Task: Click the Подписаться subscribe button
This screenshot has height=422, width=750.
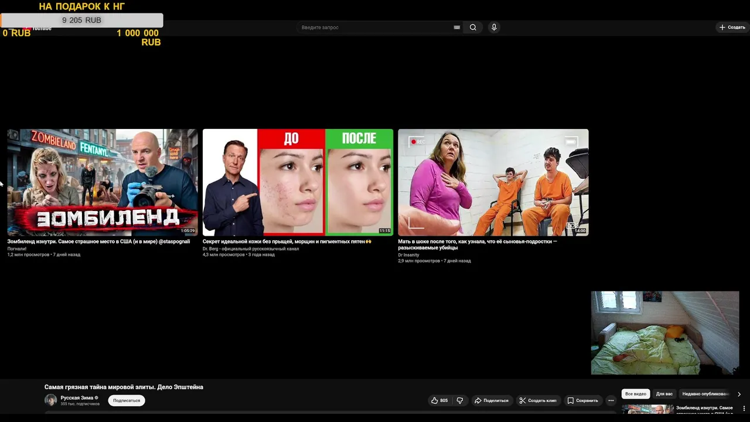Action: click(127, 400)
